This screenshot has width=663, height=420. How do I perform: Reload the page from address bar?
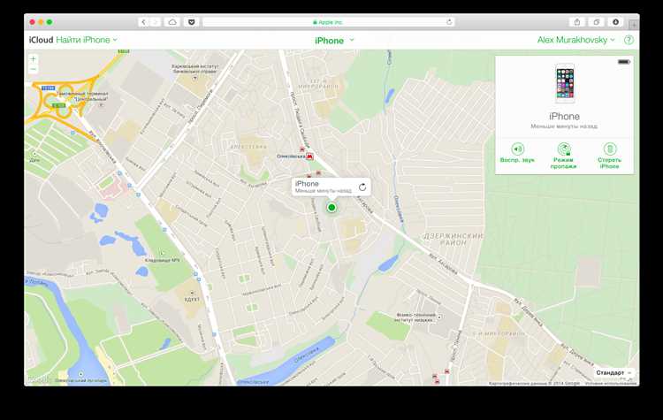449,22
